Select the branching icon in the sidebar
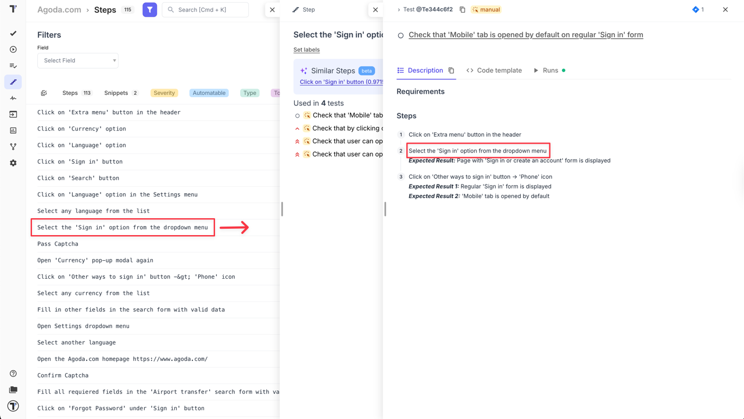 [x=13, y=146]
